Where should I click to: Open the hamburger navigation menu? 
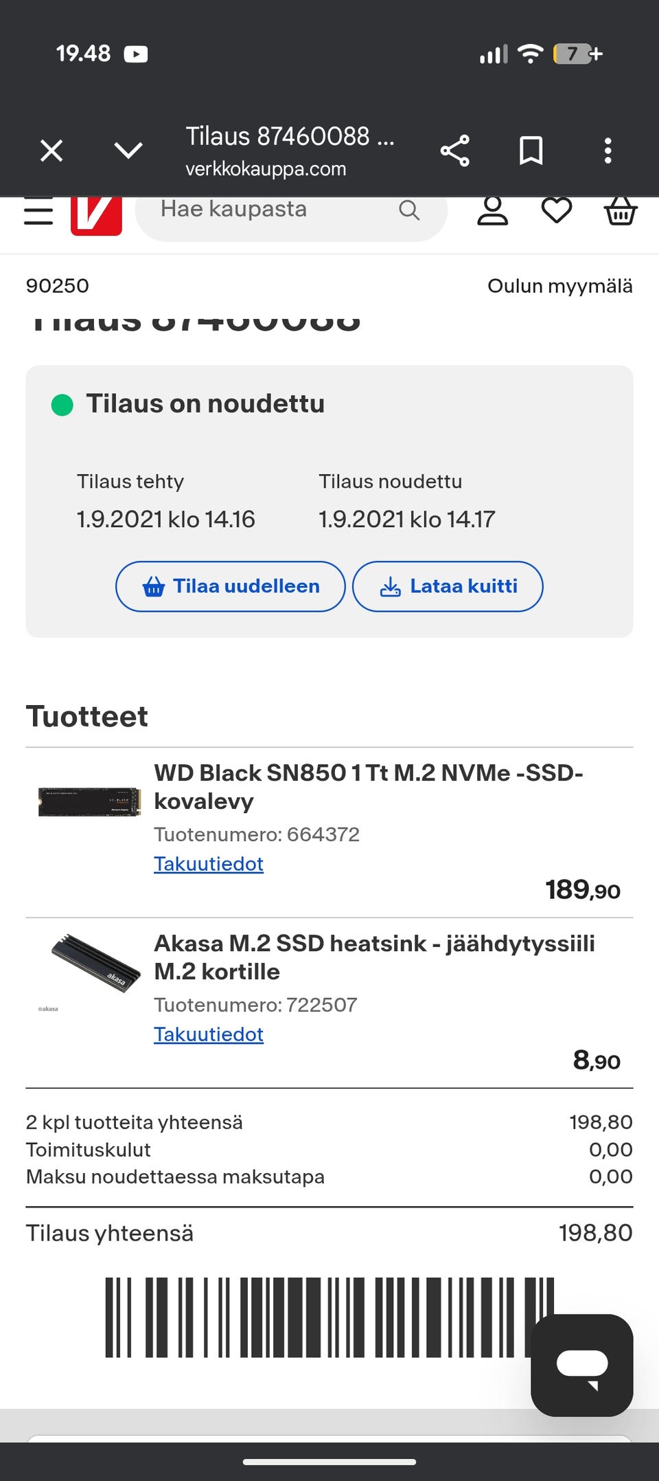(x=38, y=212)
